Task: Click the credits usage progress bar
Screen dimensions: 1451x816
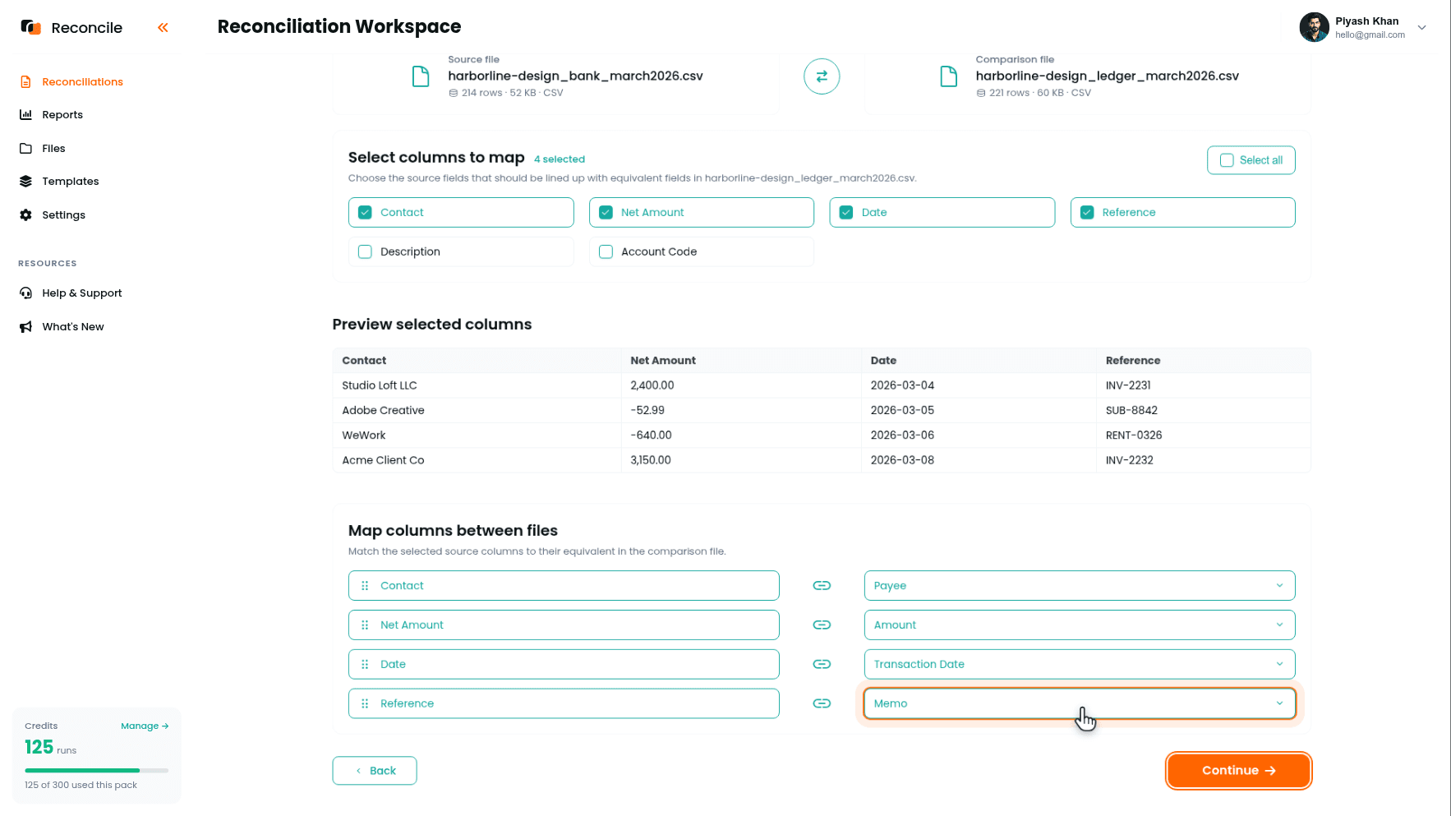Action: pos(96,770)
